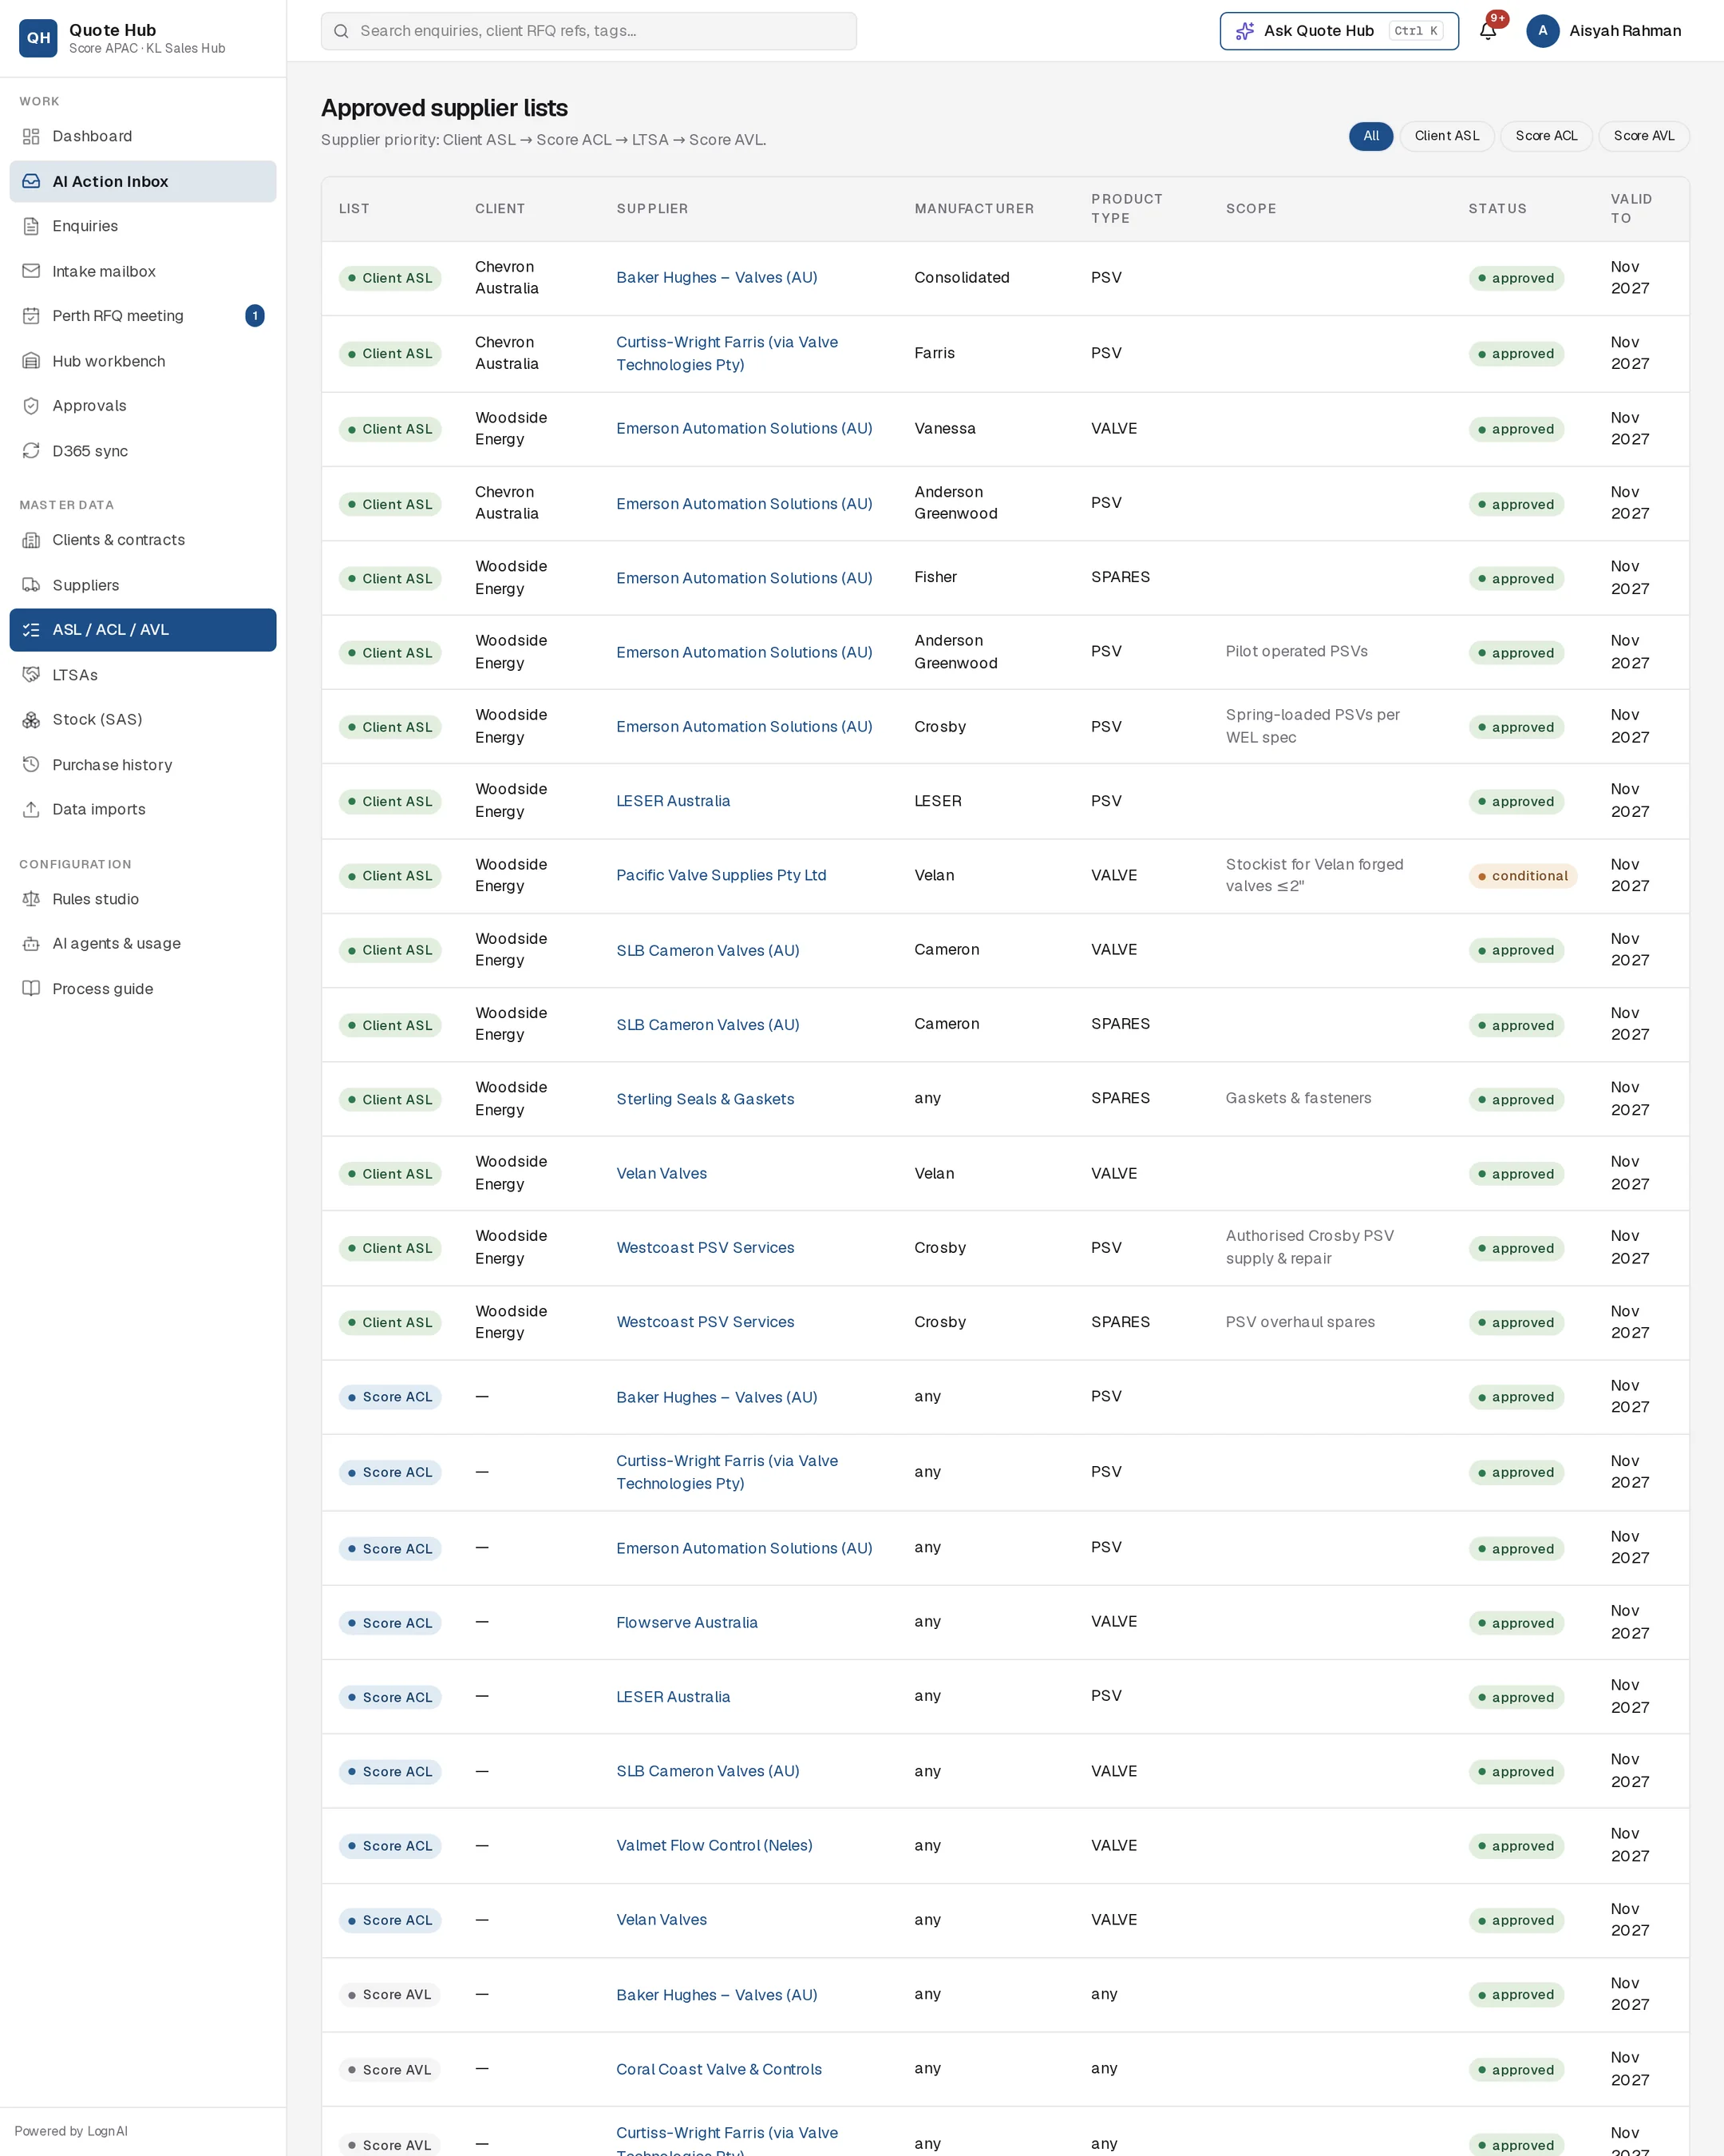Open Rules studio scales icon
The width and height of the screenshot is (1724, 2156).
click(x=31, y=899)
